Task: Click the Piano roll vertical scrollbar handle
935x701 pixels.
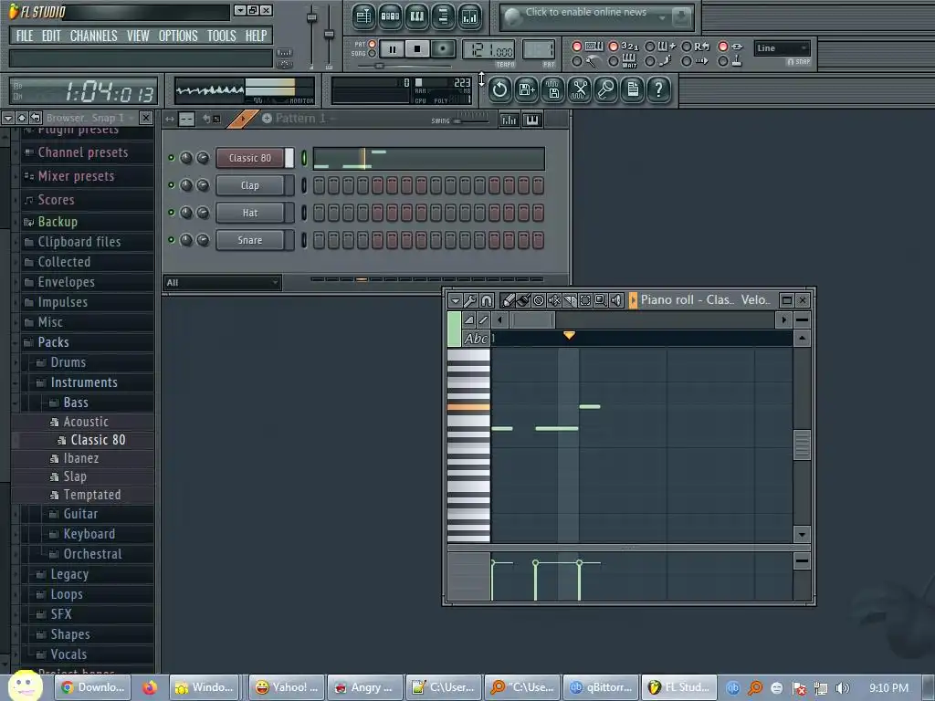Action: coord(802,445)
